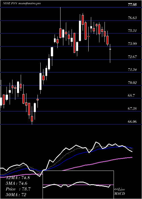Select the 71.34 price axis label

(x=132, y=70)
